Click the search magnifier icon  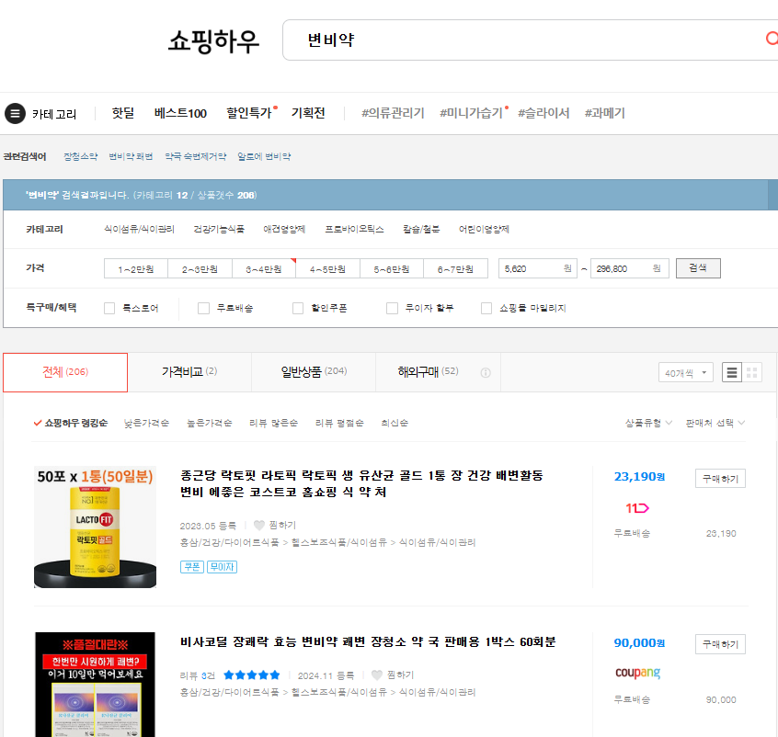(772, 40)
